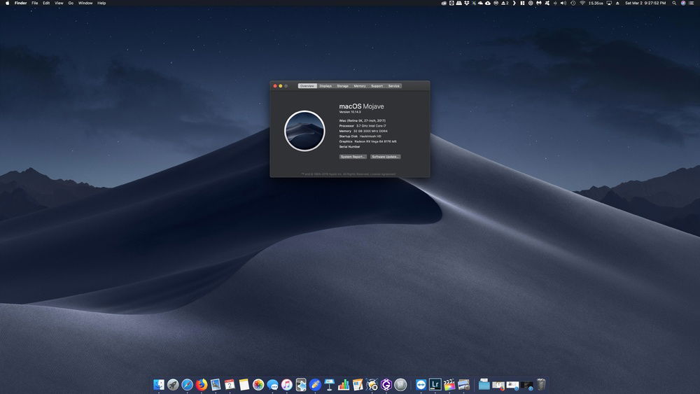The image size is (700, 394).
Task: Open the Help menu
Action: 101,3
